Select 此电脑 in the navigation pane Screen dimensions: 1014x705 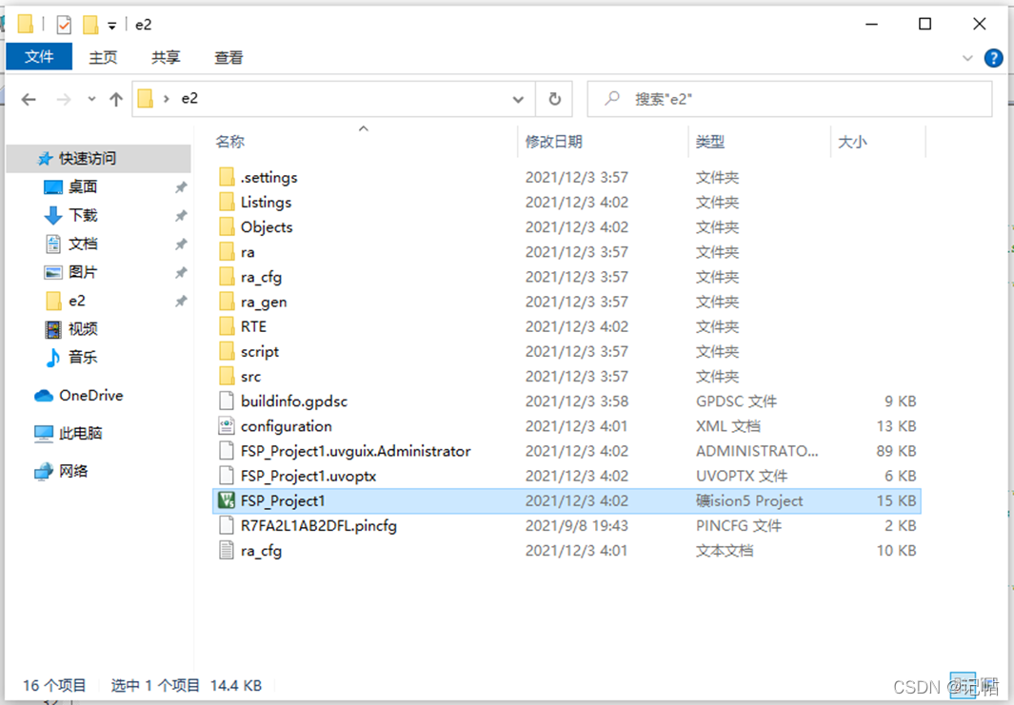(x=80, y=433)
